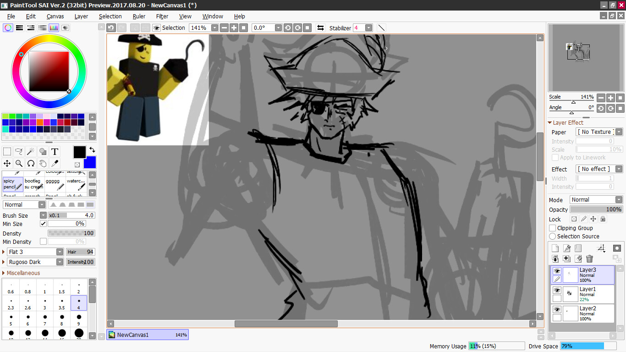Select the Lasso selection tool
Screen dimensions: 626x352
coord(19,152)
